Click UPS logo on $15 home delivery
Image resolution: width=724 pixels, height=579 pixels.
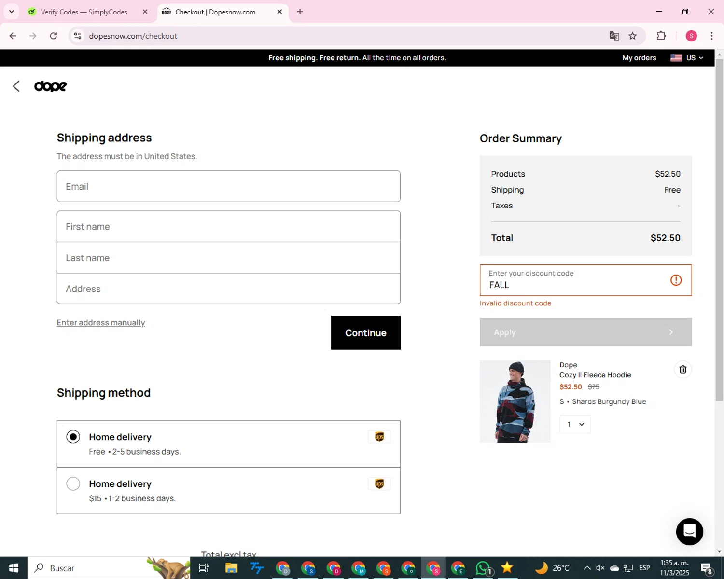[x=379, y=484]
